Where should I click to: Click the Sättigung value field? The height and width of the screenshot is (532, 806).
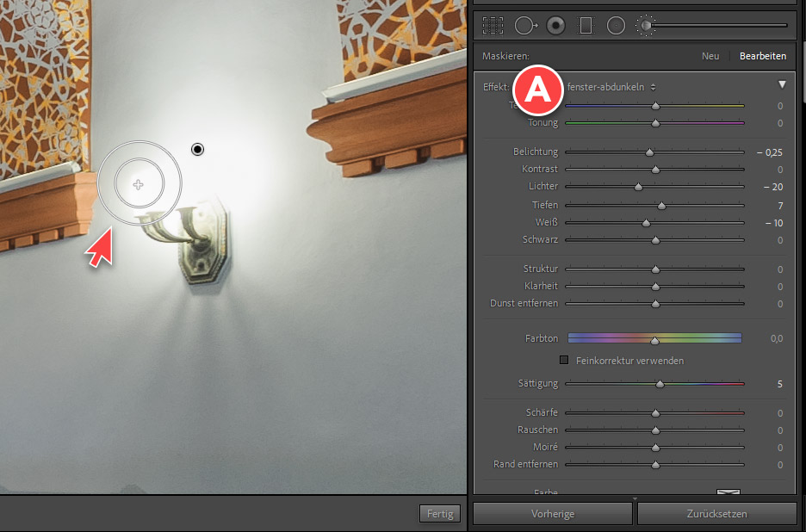[x=778, y=384]
